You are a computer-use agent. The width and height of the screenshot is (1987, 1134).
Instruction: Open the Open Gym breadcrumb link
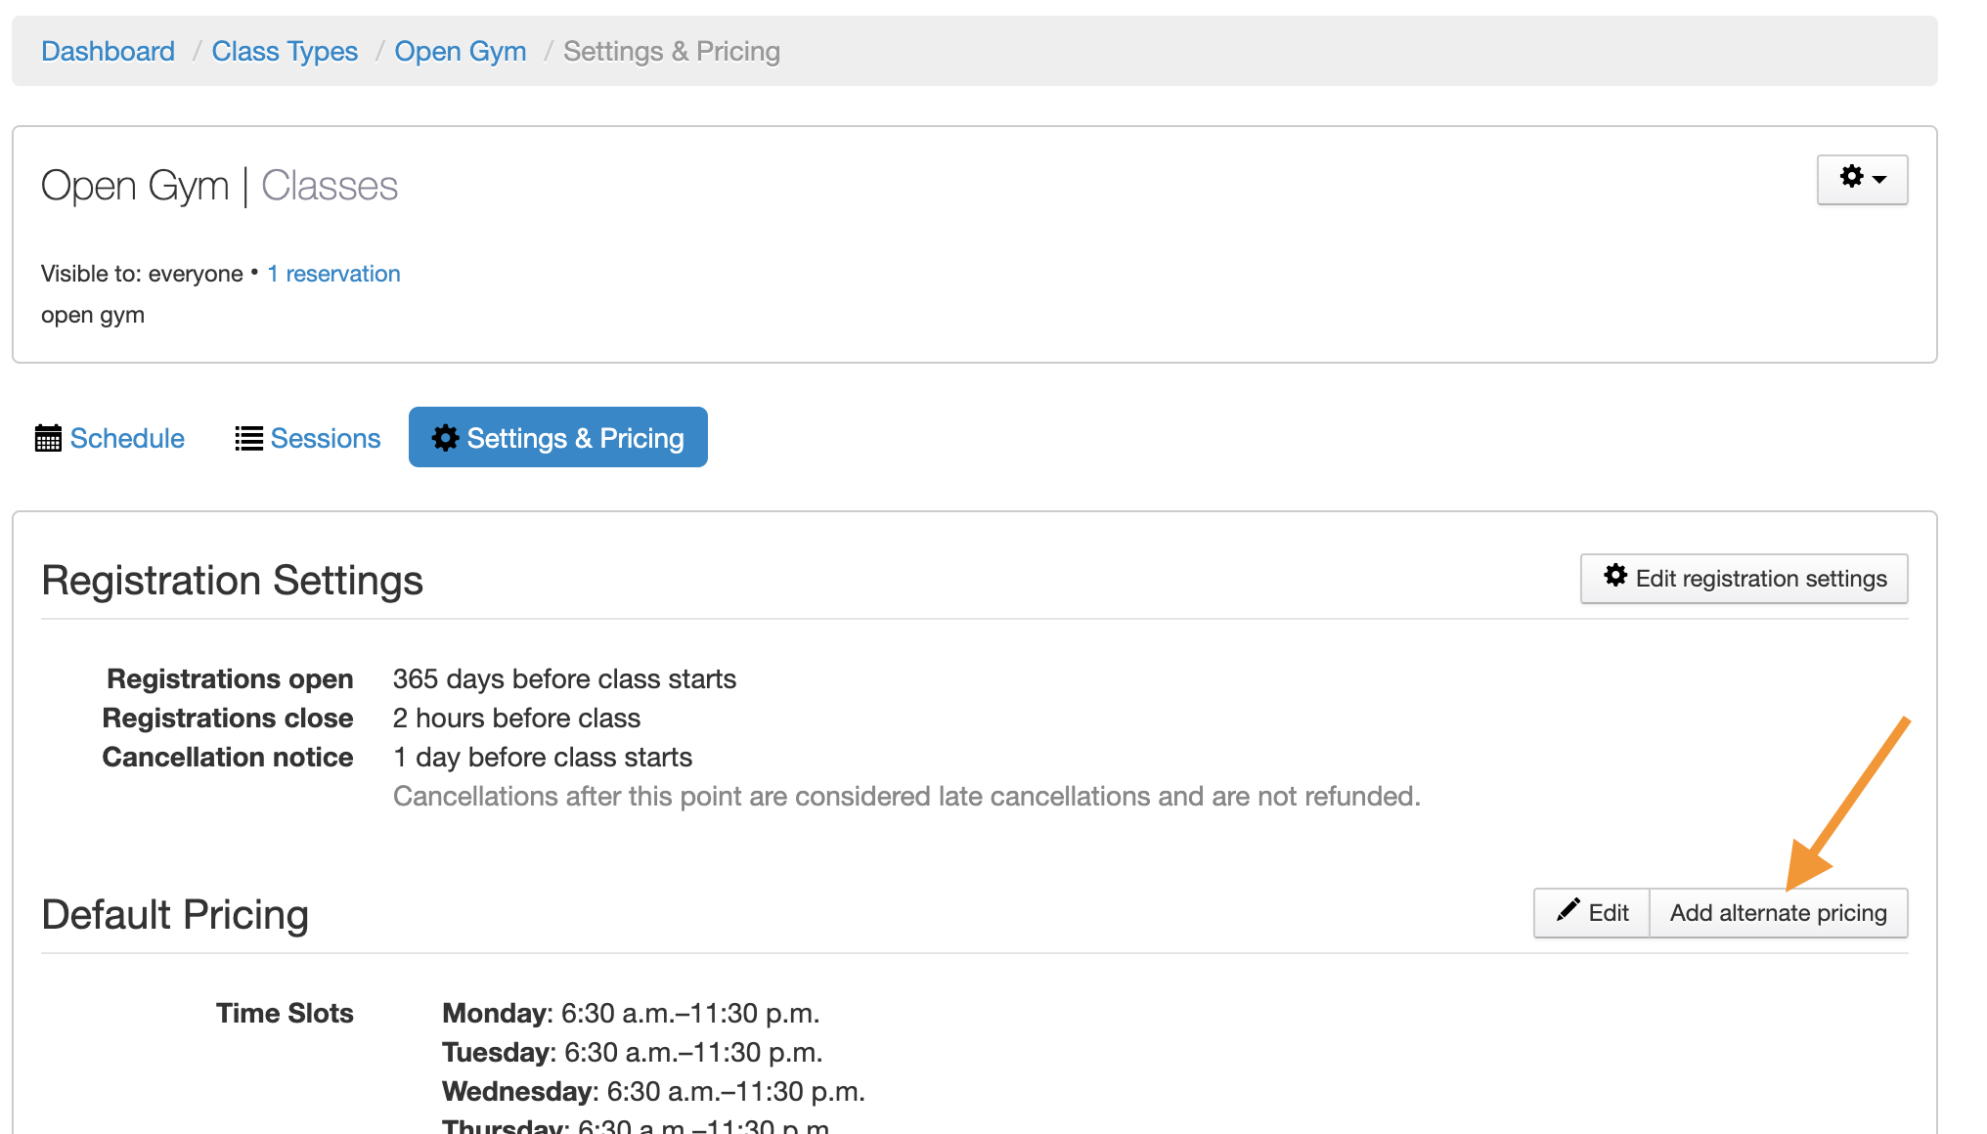pos(460,51)
